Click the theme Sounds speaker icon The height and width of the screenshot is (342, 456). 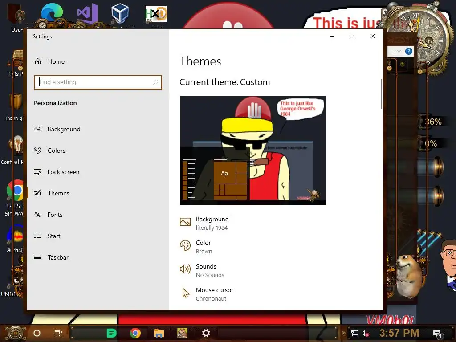185,269
